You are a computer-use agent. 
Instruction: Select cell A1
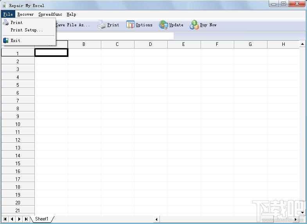[51, 53]
